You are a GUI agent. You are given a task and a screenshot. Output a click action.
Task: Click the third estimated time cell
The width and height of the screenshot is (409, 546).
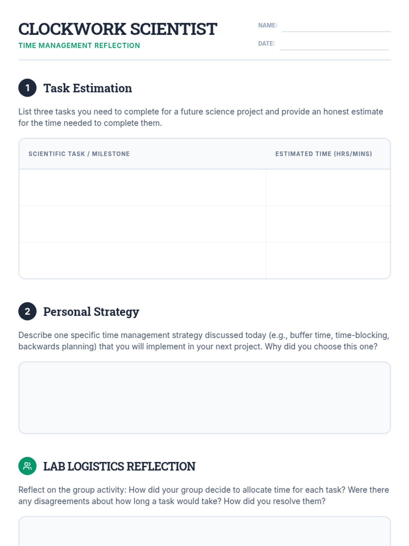328,260
